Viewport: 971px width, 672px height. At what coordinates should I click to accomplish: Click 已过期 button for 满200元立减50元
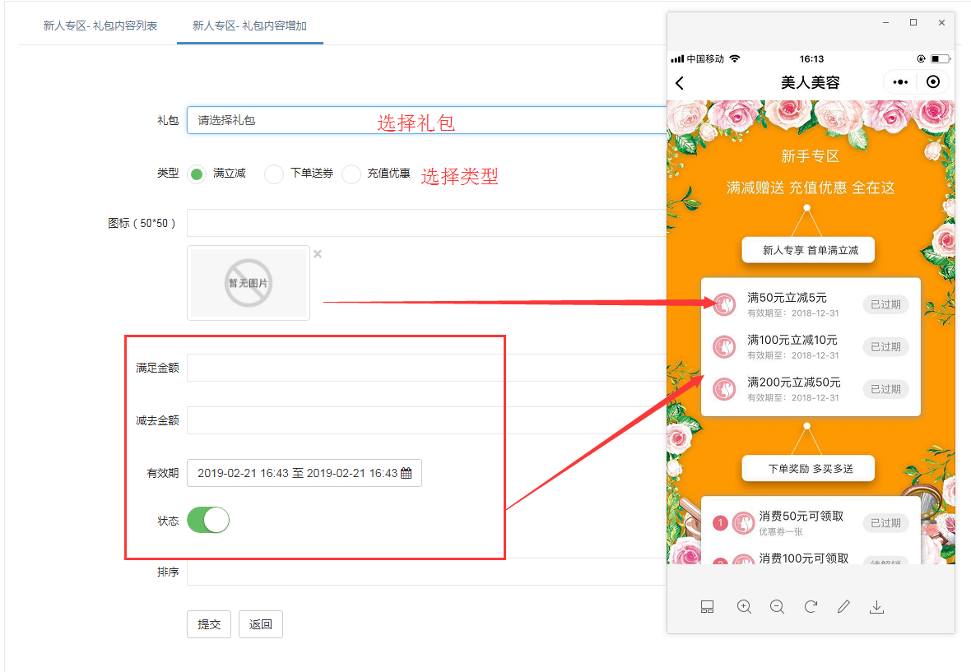pos(885,389)
